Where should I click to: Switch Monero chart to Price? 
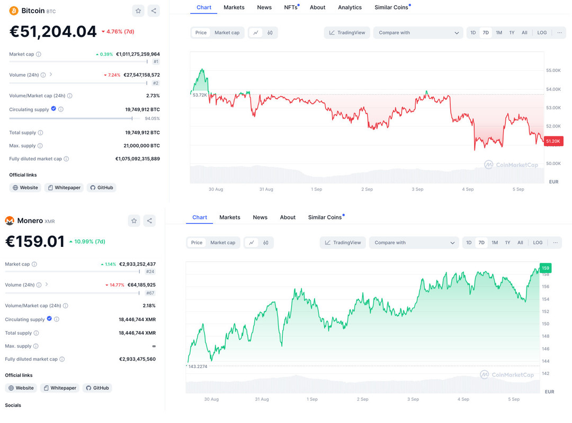196,243
